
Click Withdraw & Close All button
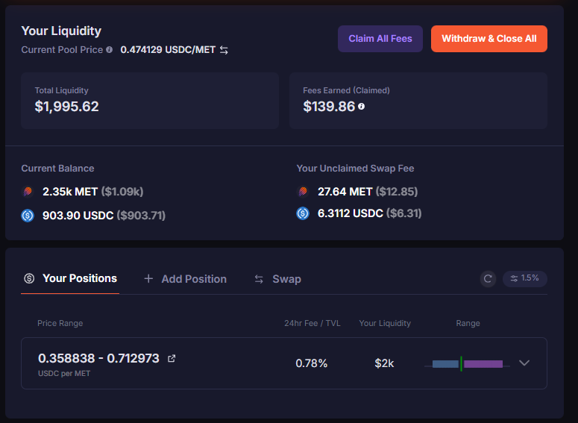[489, 39]
